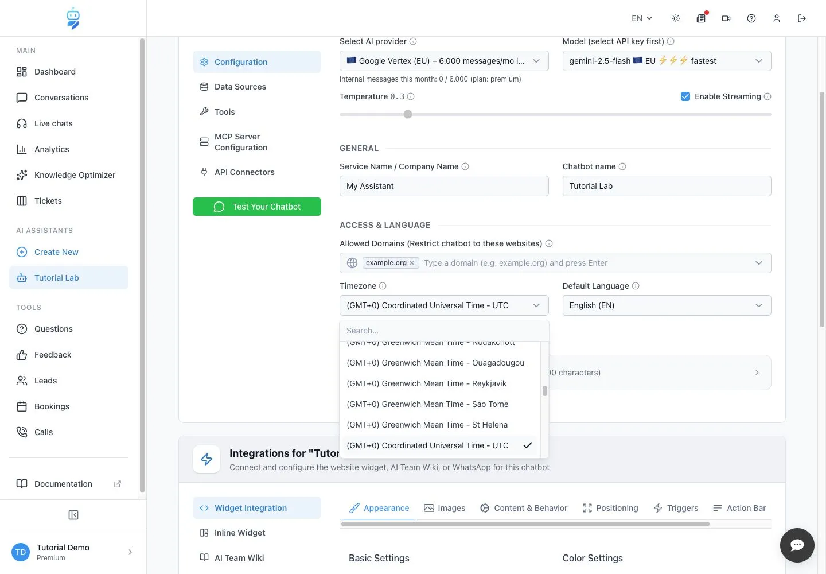Open the Model dropdown showing gemini-2.5-flash
Viewport: 826px width, 574px height.
(667, 61)
